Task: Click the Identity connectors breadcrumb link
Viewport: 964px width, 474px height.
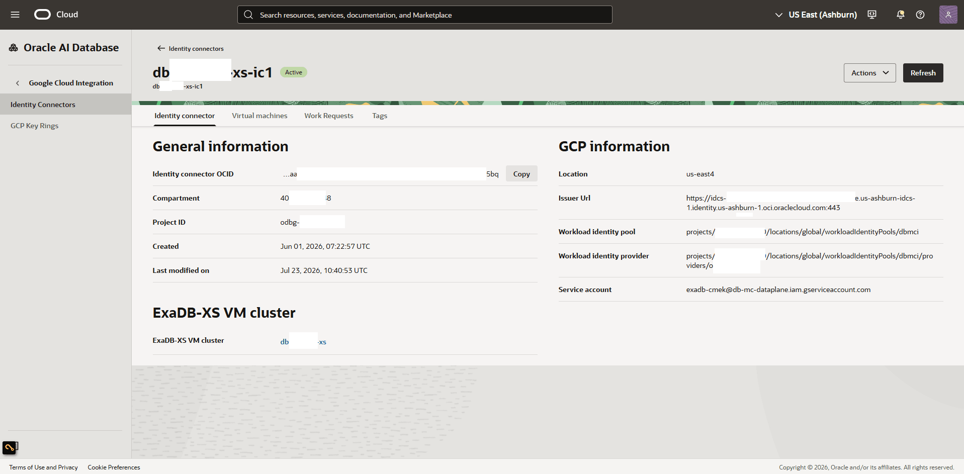Action: click(x=196, y=49)
